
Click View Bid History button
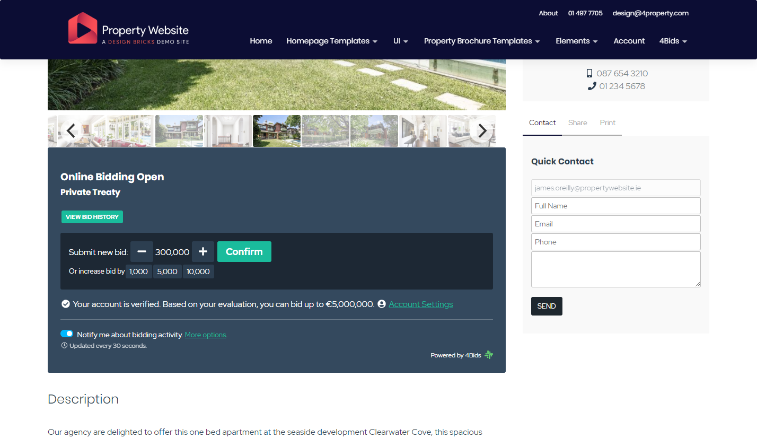92,217
